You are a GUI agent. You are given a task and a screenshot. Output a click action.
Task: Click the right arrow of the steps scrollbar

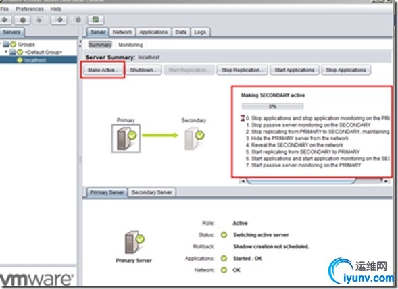pyautogui.click(x=386, y=181)
